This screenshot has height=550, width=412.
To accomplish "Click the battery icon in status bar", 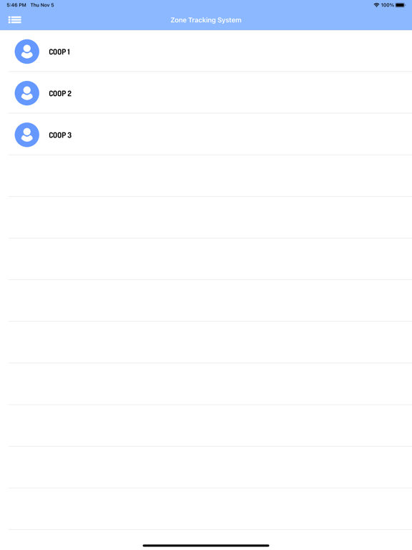I will 401,5.
